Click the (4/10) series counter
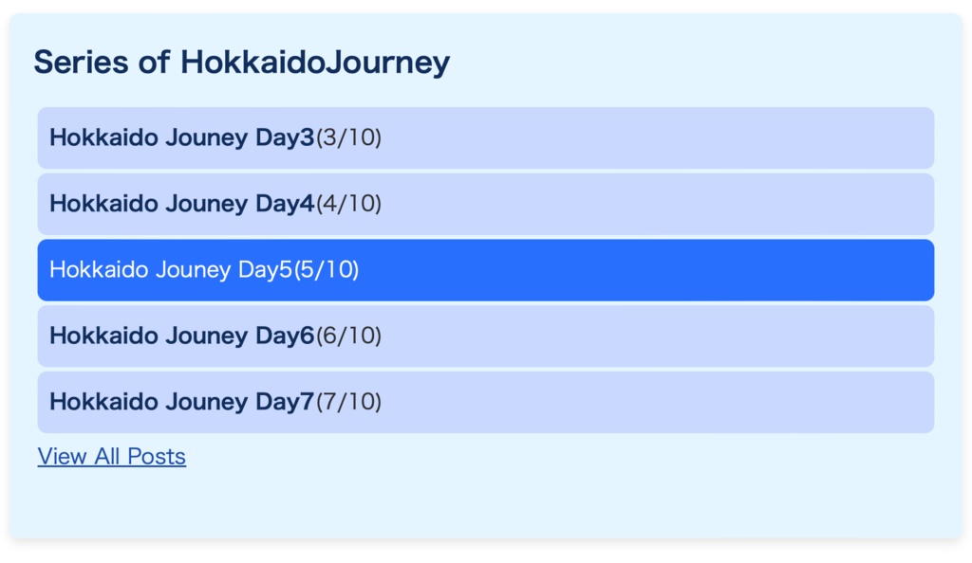The image size is (972, 563). point(348,204)
